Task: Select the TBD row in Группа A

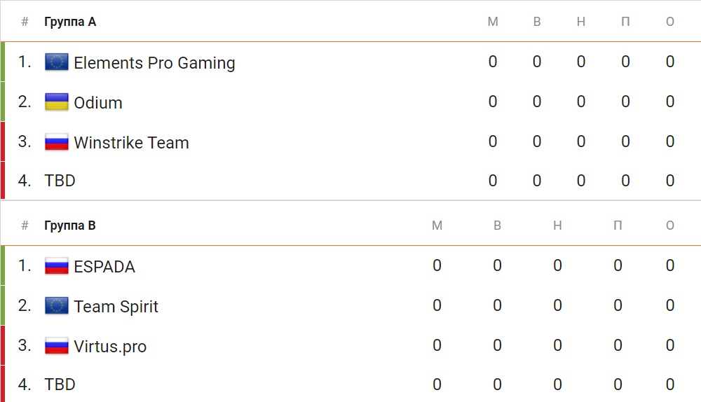Action: click(x=350, y=181)
